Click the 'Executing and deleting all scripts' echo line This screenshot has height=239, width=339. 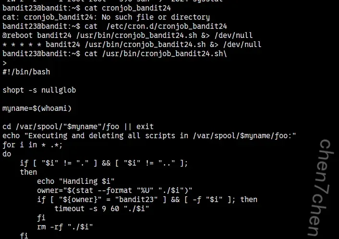[x=149, y=135]
